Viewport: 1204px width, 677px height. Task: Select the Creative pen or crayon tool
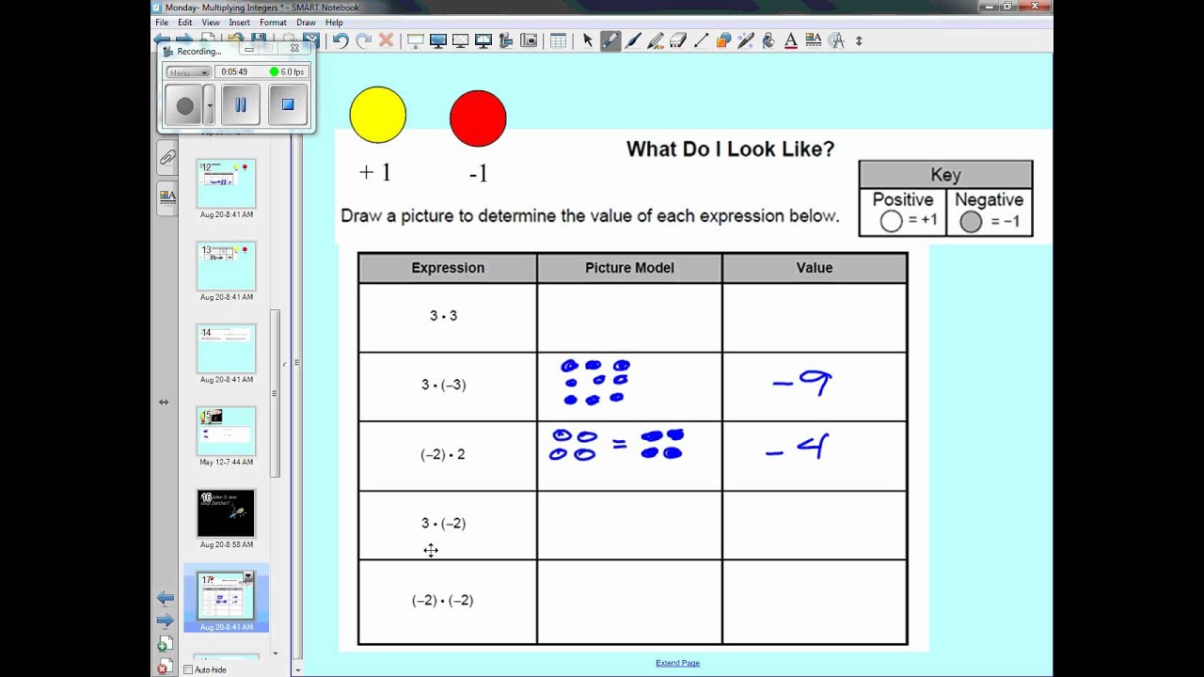pyautogui.click(x=656, y=40)
